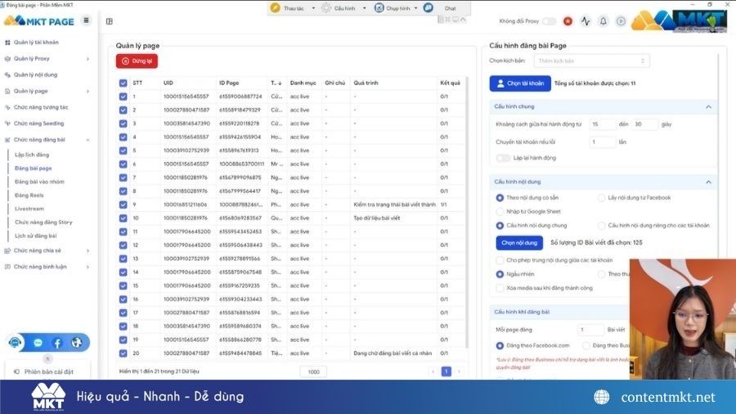
Task: Click the next page arrow in pagination
Action: (x=459, y=371)
